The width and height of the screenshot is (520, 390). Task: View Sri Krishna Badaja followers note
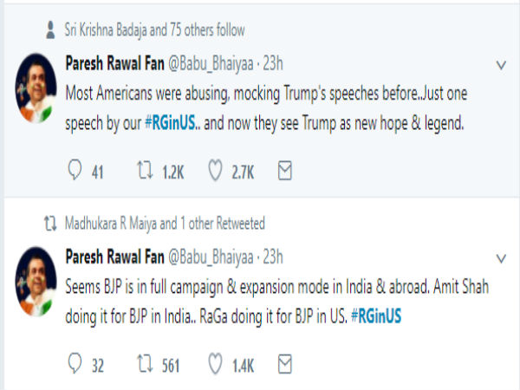pos(154,30)
